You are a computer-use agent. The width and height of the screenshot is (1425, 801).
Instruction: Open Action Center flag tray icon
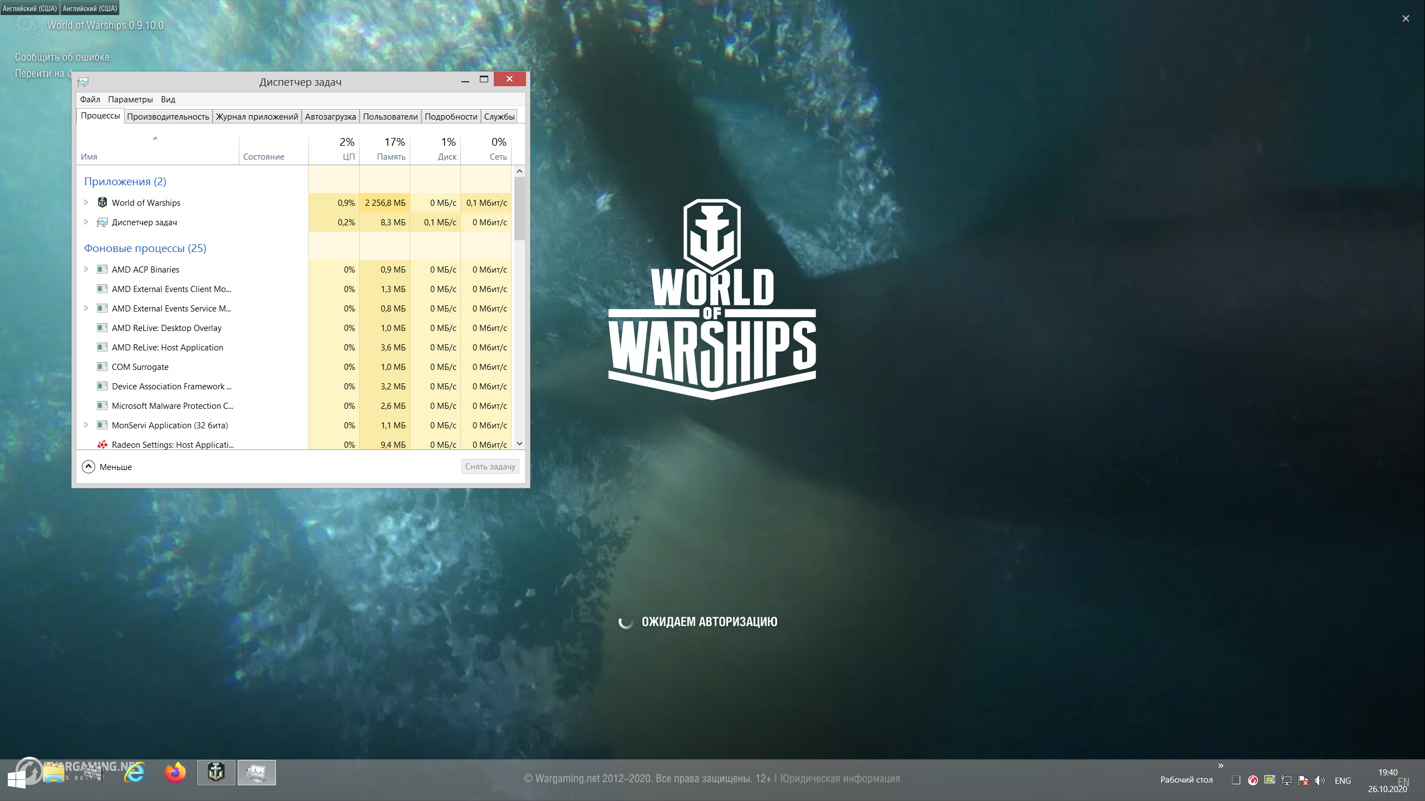tap(1303, 780)
